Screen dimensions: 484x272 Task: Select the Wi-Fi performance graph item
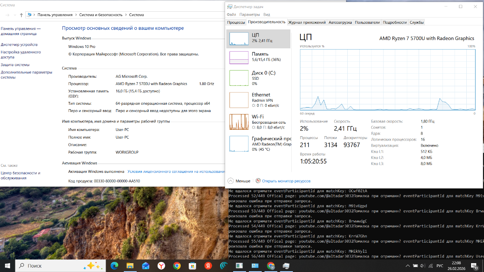tap(239, 122)
